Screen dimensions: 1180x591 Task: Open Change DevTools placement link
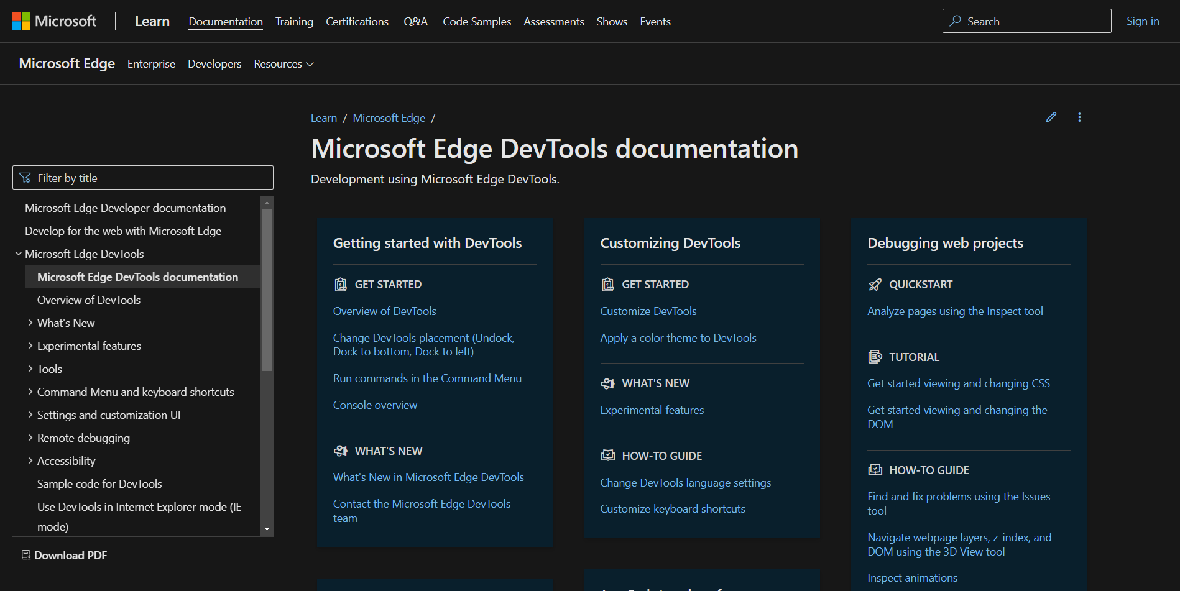424,345
